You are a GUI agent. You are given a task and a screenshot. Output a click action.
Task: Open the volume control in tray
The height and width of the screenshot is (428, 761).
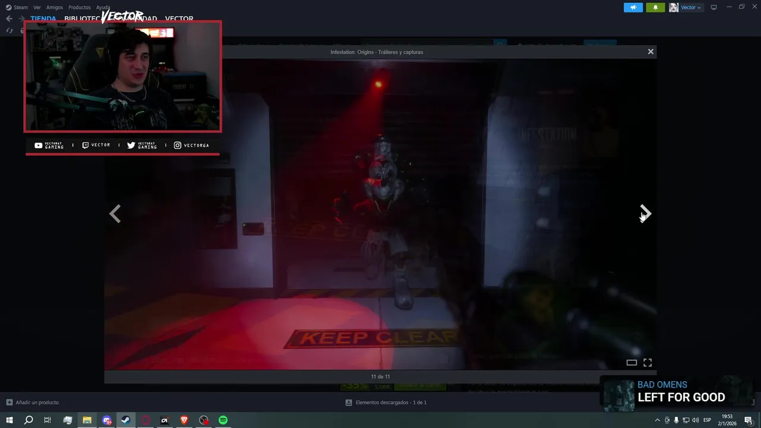tap(696, 420)
